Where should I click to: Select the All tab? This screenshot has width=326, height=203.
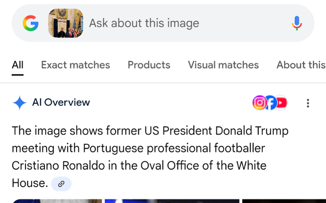pyautogui.click(x=17, y=65)
